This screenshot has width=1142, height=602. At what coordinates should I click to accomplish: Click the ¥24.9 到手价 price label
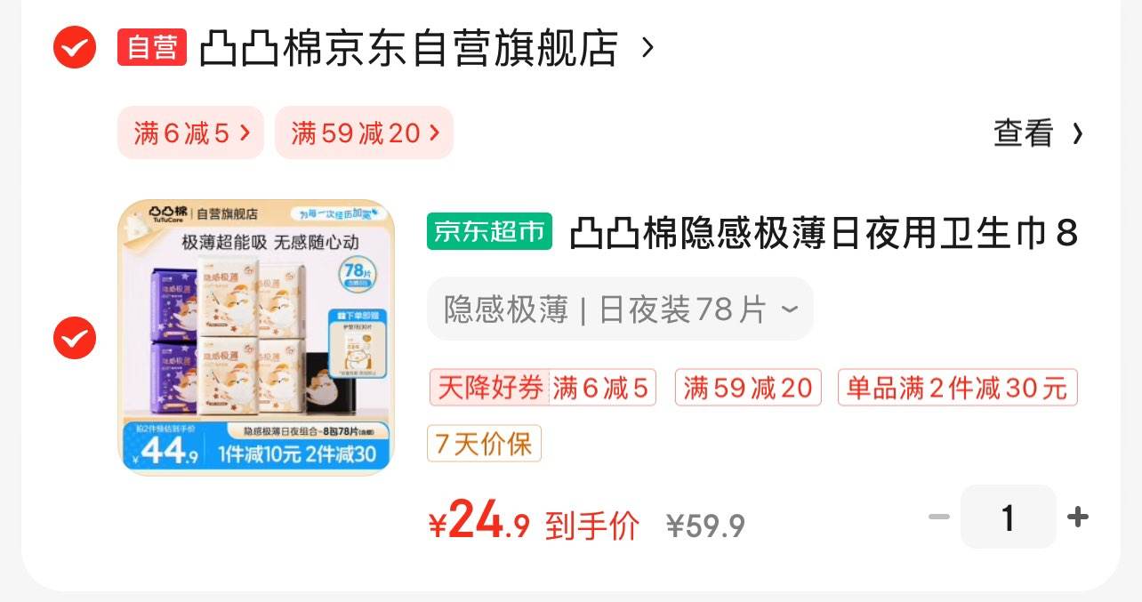coord(534,522)
